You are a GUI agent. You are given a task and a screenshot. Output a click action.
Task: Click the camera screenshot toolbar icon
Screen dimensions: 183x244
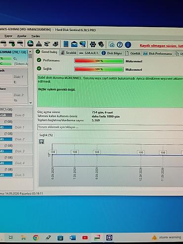pyautogui.click(x=112, y=45)
